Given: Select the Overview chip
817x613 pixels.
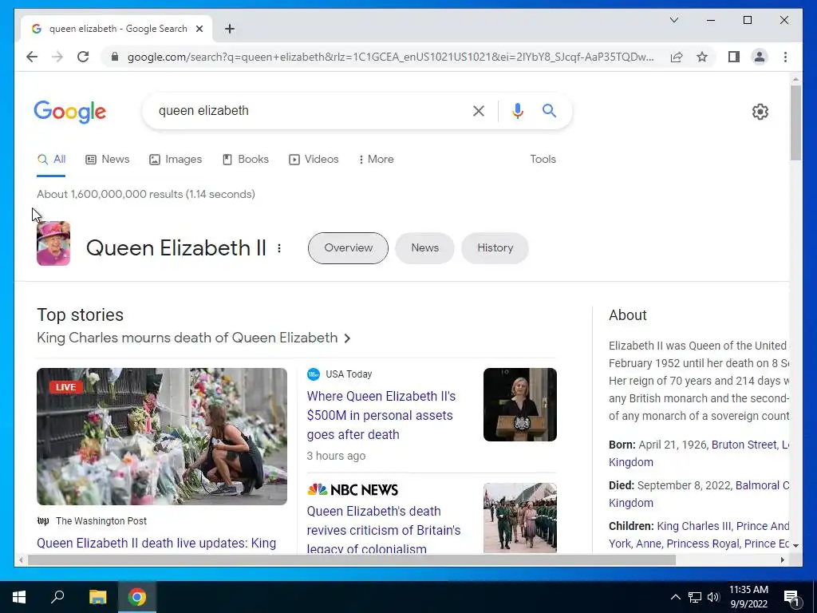Looking at the screenshot, I should (348, 248).
